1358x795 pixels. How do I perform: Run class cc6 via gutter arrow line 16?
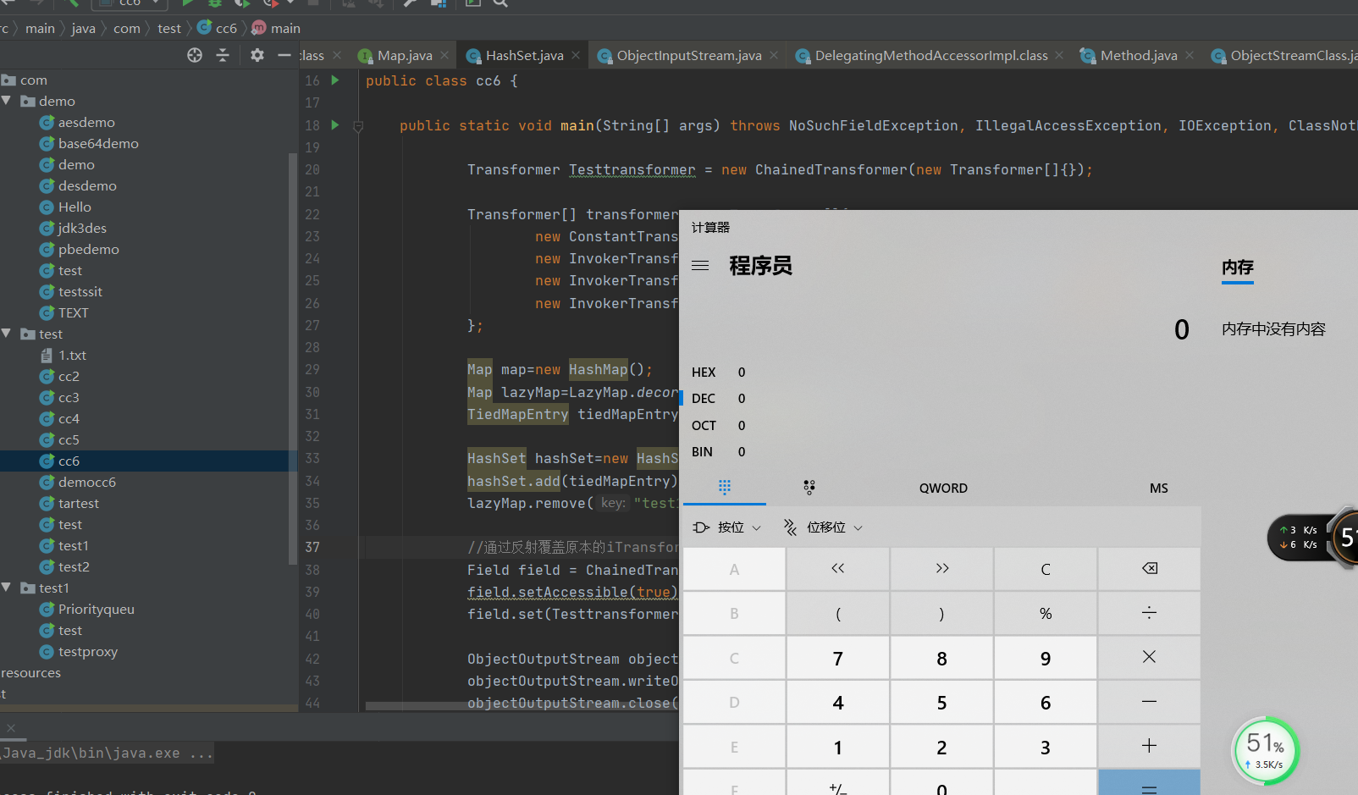point(335,80)
